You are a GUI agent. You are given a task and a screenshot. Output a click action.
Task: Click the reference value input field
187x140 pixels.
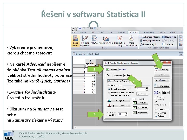point(141,89)
